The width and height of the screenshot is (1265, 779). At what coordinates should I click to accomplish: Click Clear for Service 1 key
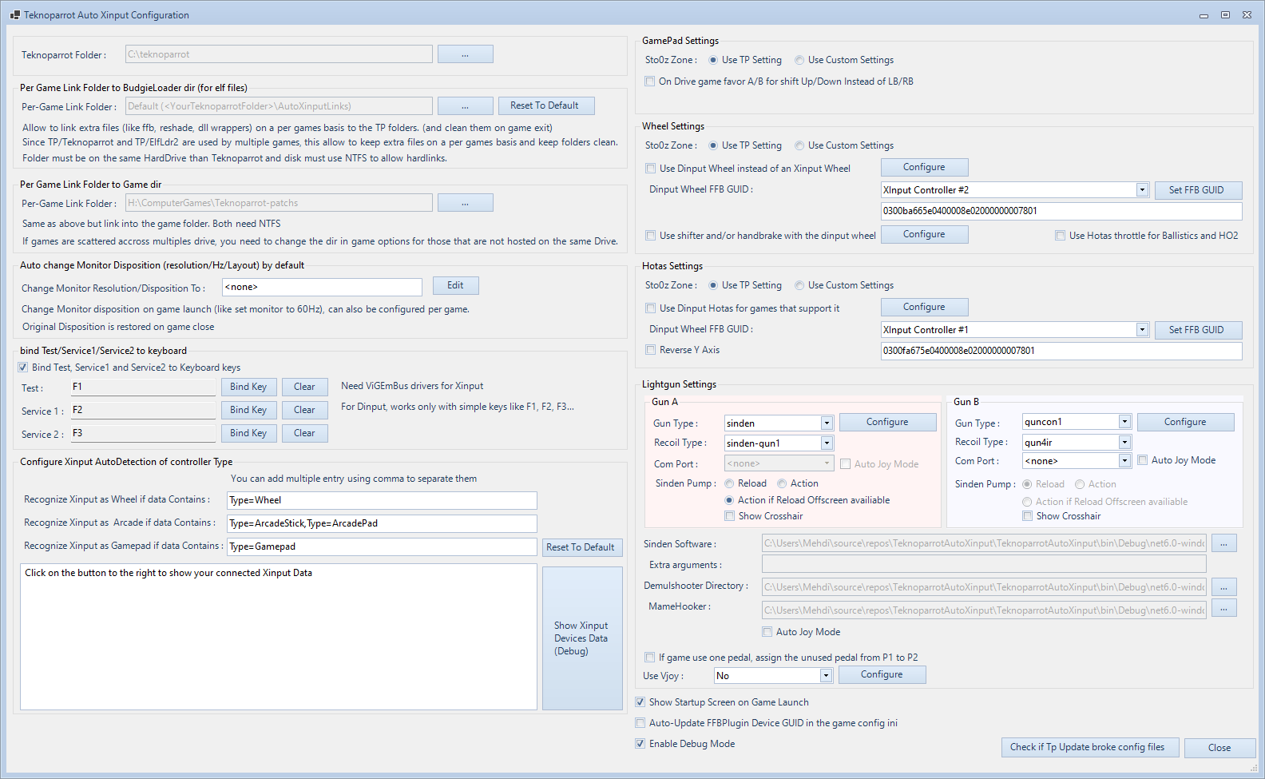[304, 410]
